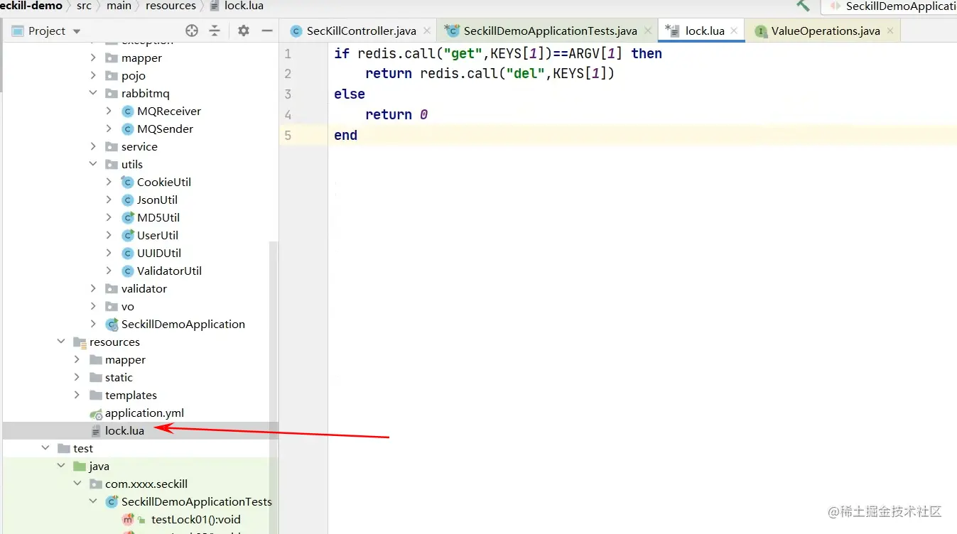The width and height of the screenshot is (957, 534).
Task: Click the UUIDUtil class icon
Action: 128,253
